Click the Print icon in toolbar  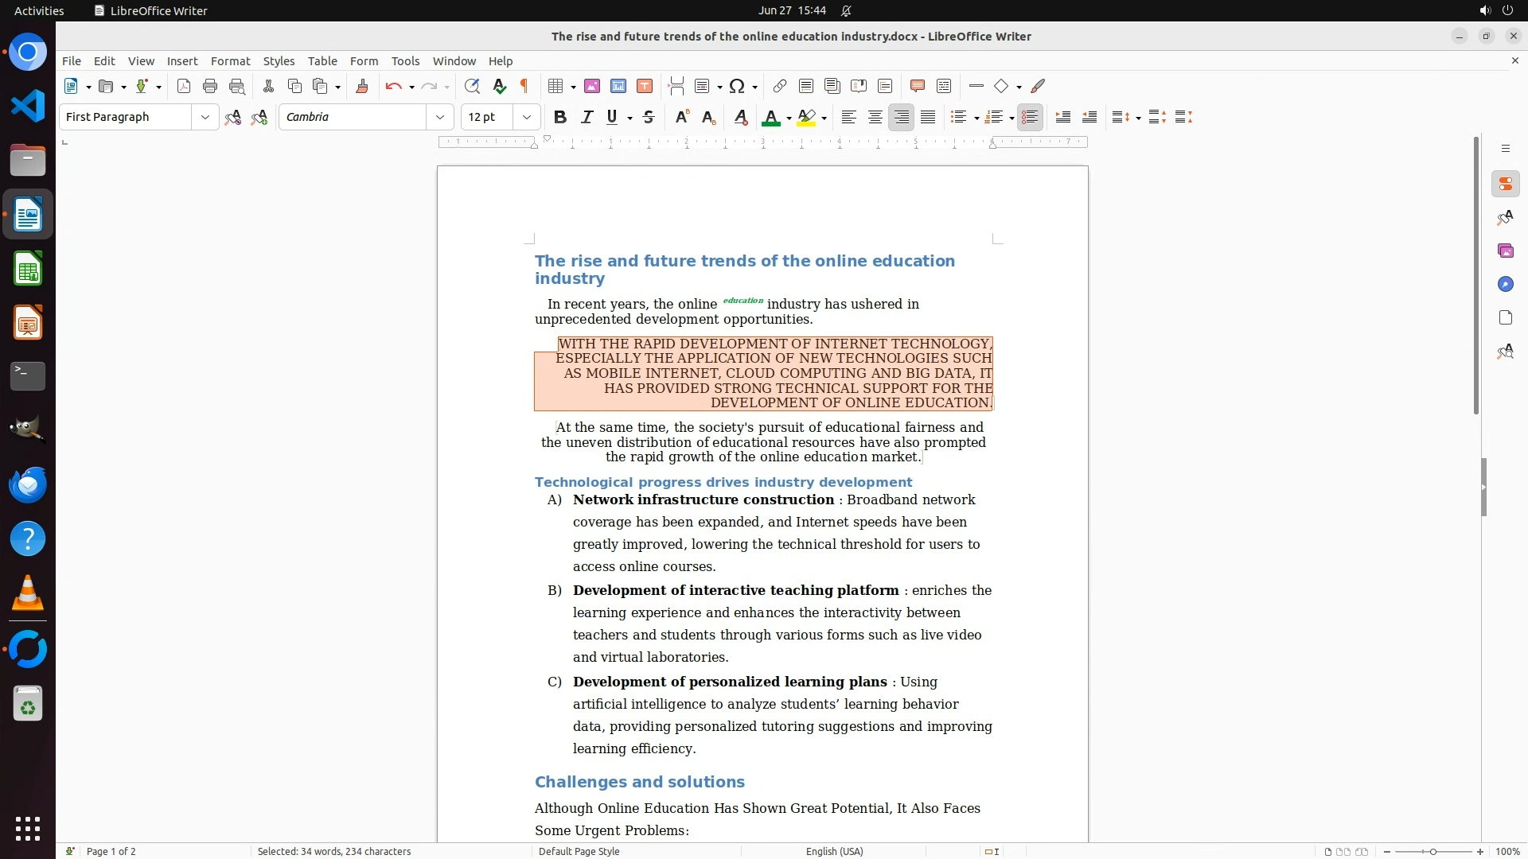point(210,87)
